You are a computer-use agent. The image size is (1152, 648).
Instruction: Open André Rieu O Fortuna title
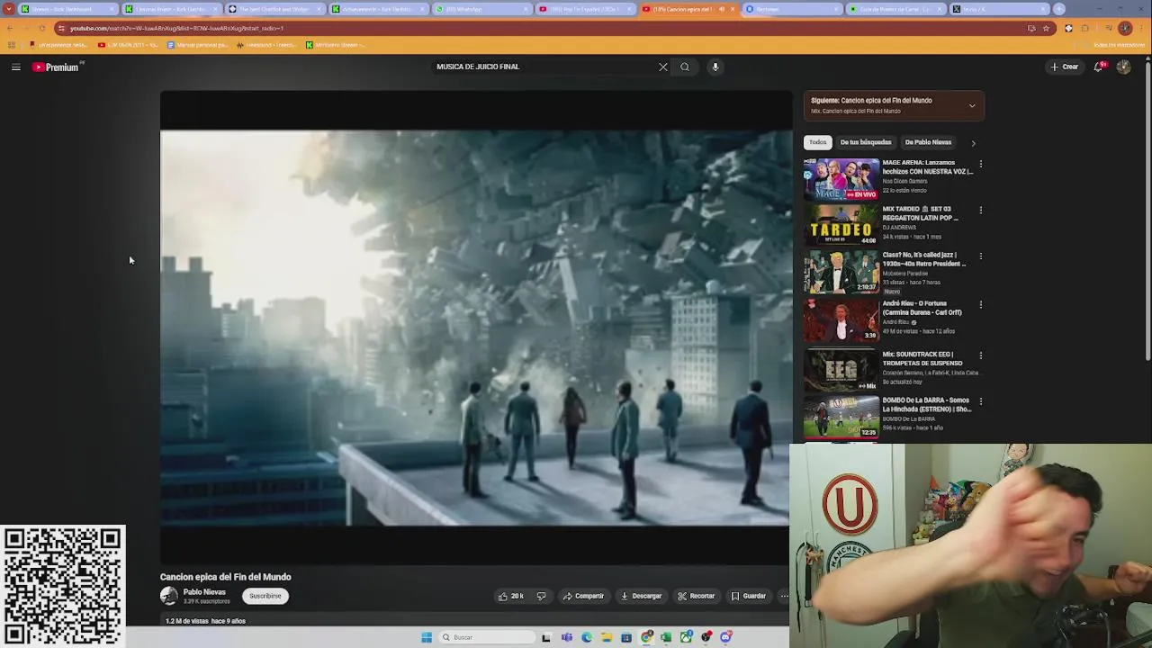(x=922, y=308)
